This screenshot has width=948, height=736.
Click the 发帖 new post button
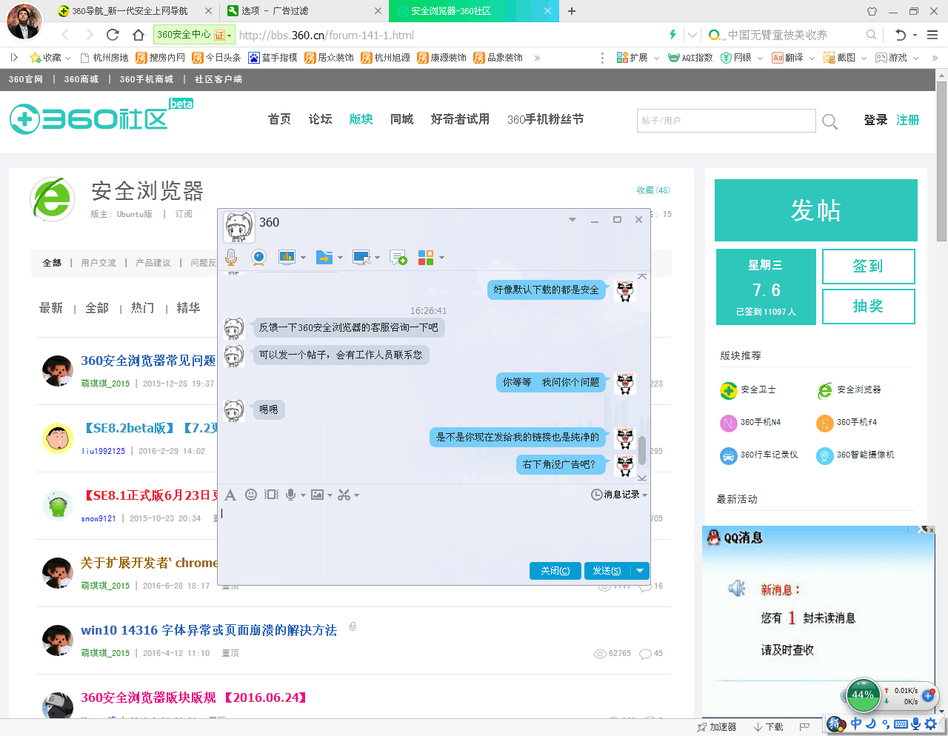pyautogui.click(x=816, y=210)
